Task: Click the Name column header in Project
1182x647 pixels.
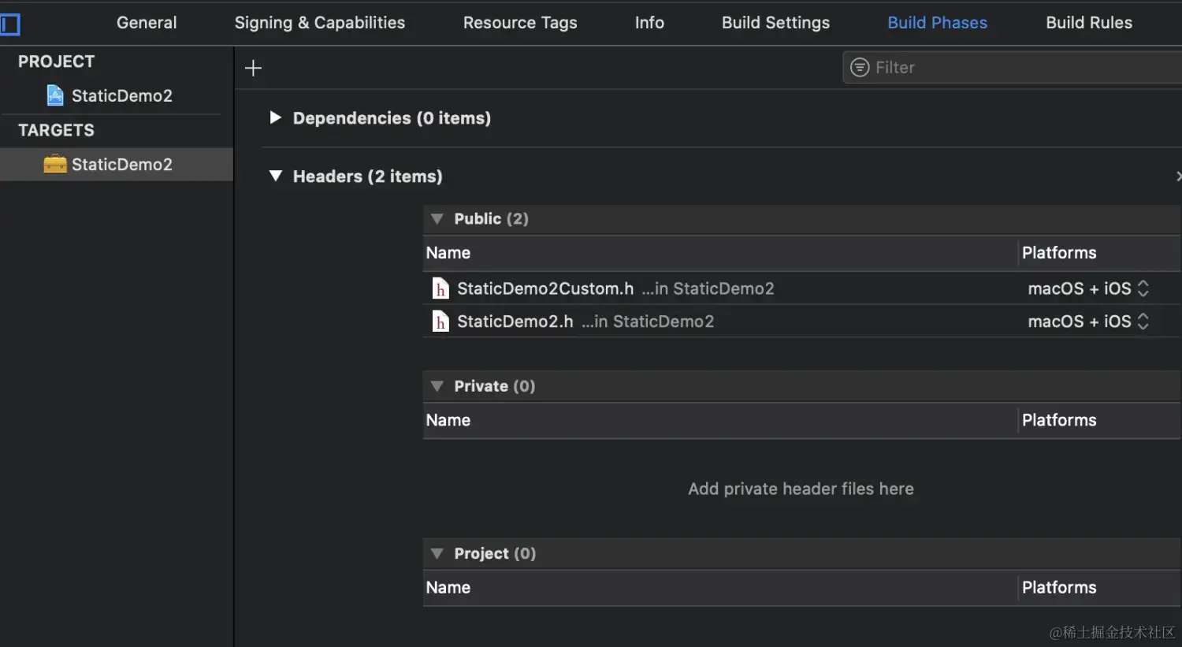Action: click(x=448, y=587)
